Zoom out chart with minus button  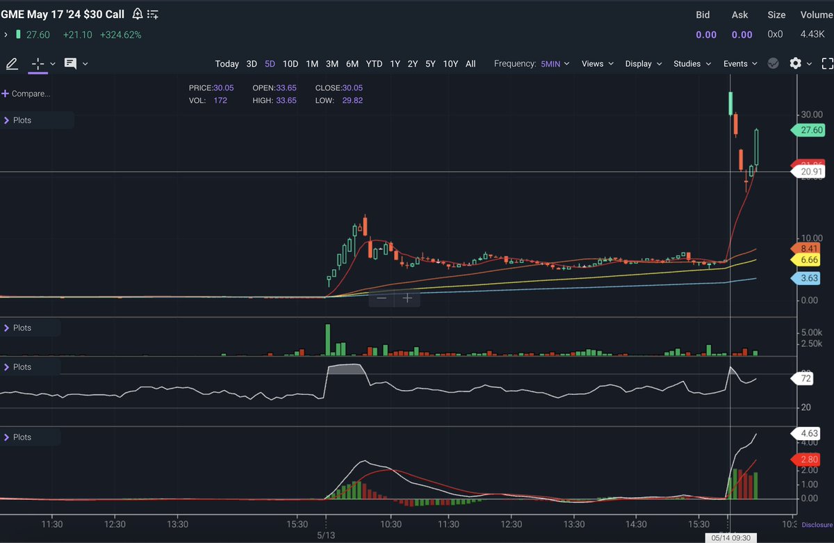[381, 298]
